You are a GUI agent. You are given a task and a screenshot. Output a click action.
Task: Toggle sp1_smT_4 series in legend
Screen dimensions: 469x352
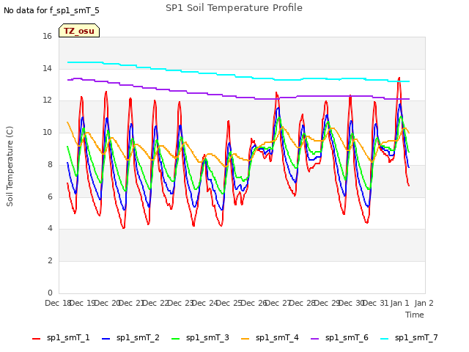[x=270, y=338]
